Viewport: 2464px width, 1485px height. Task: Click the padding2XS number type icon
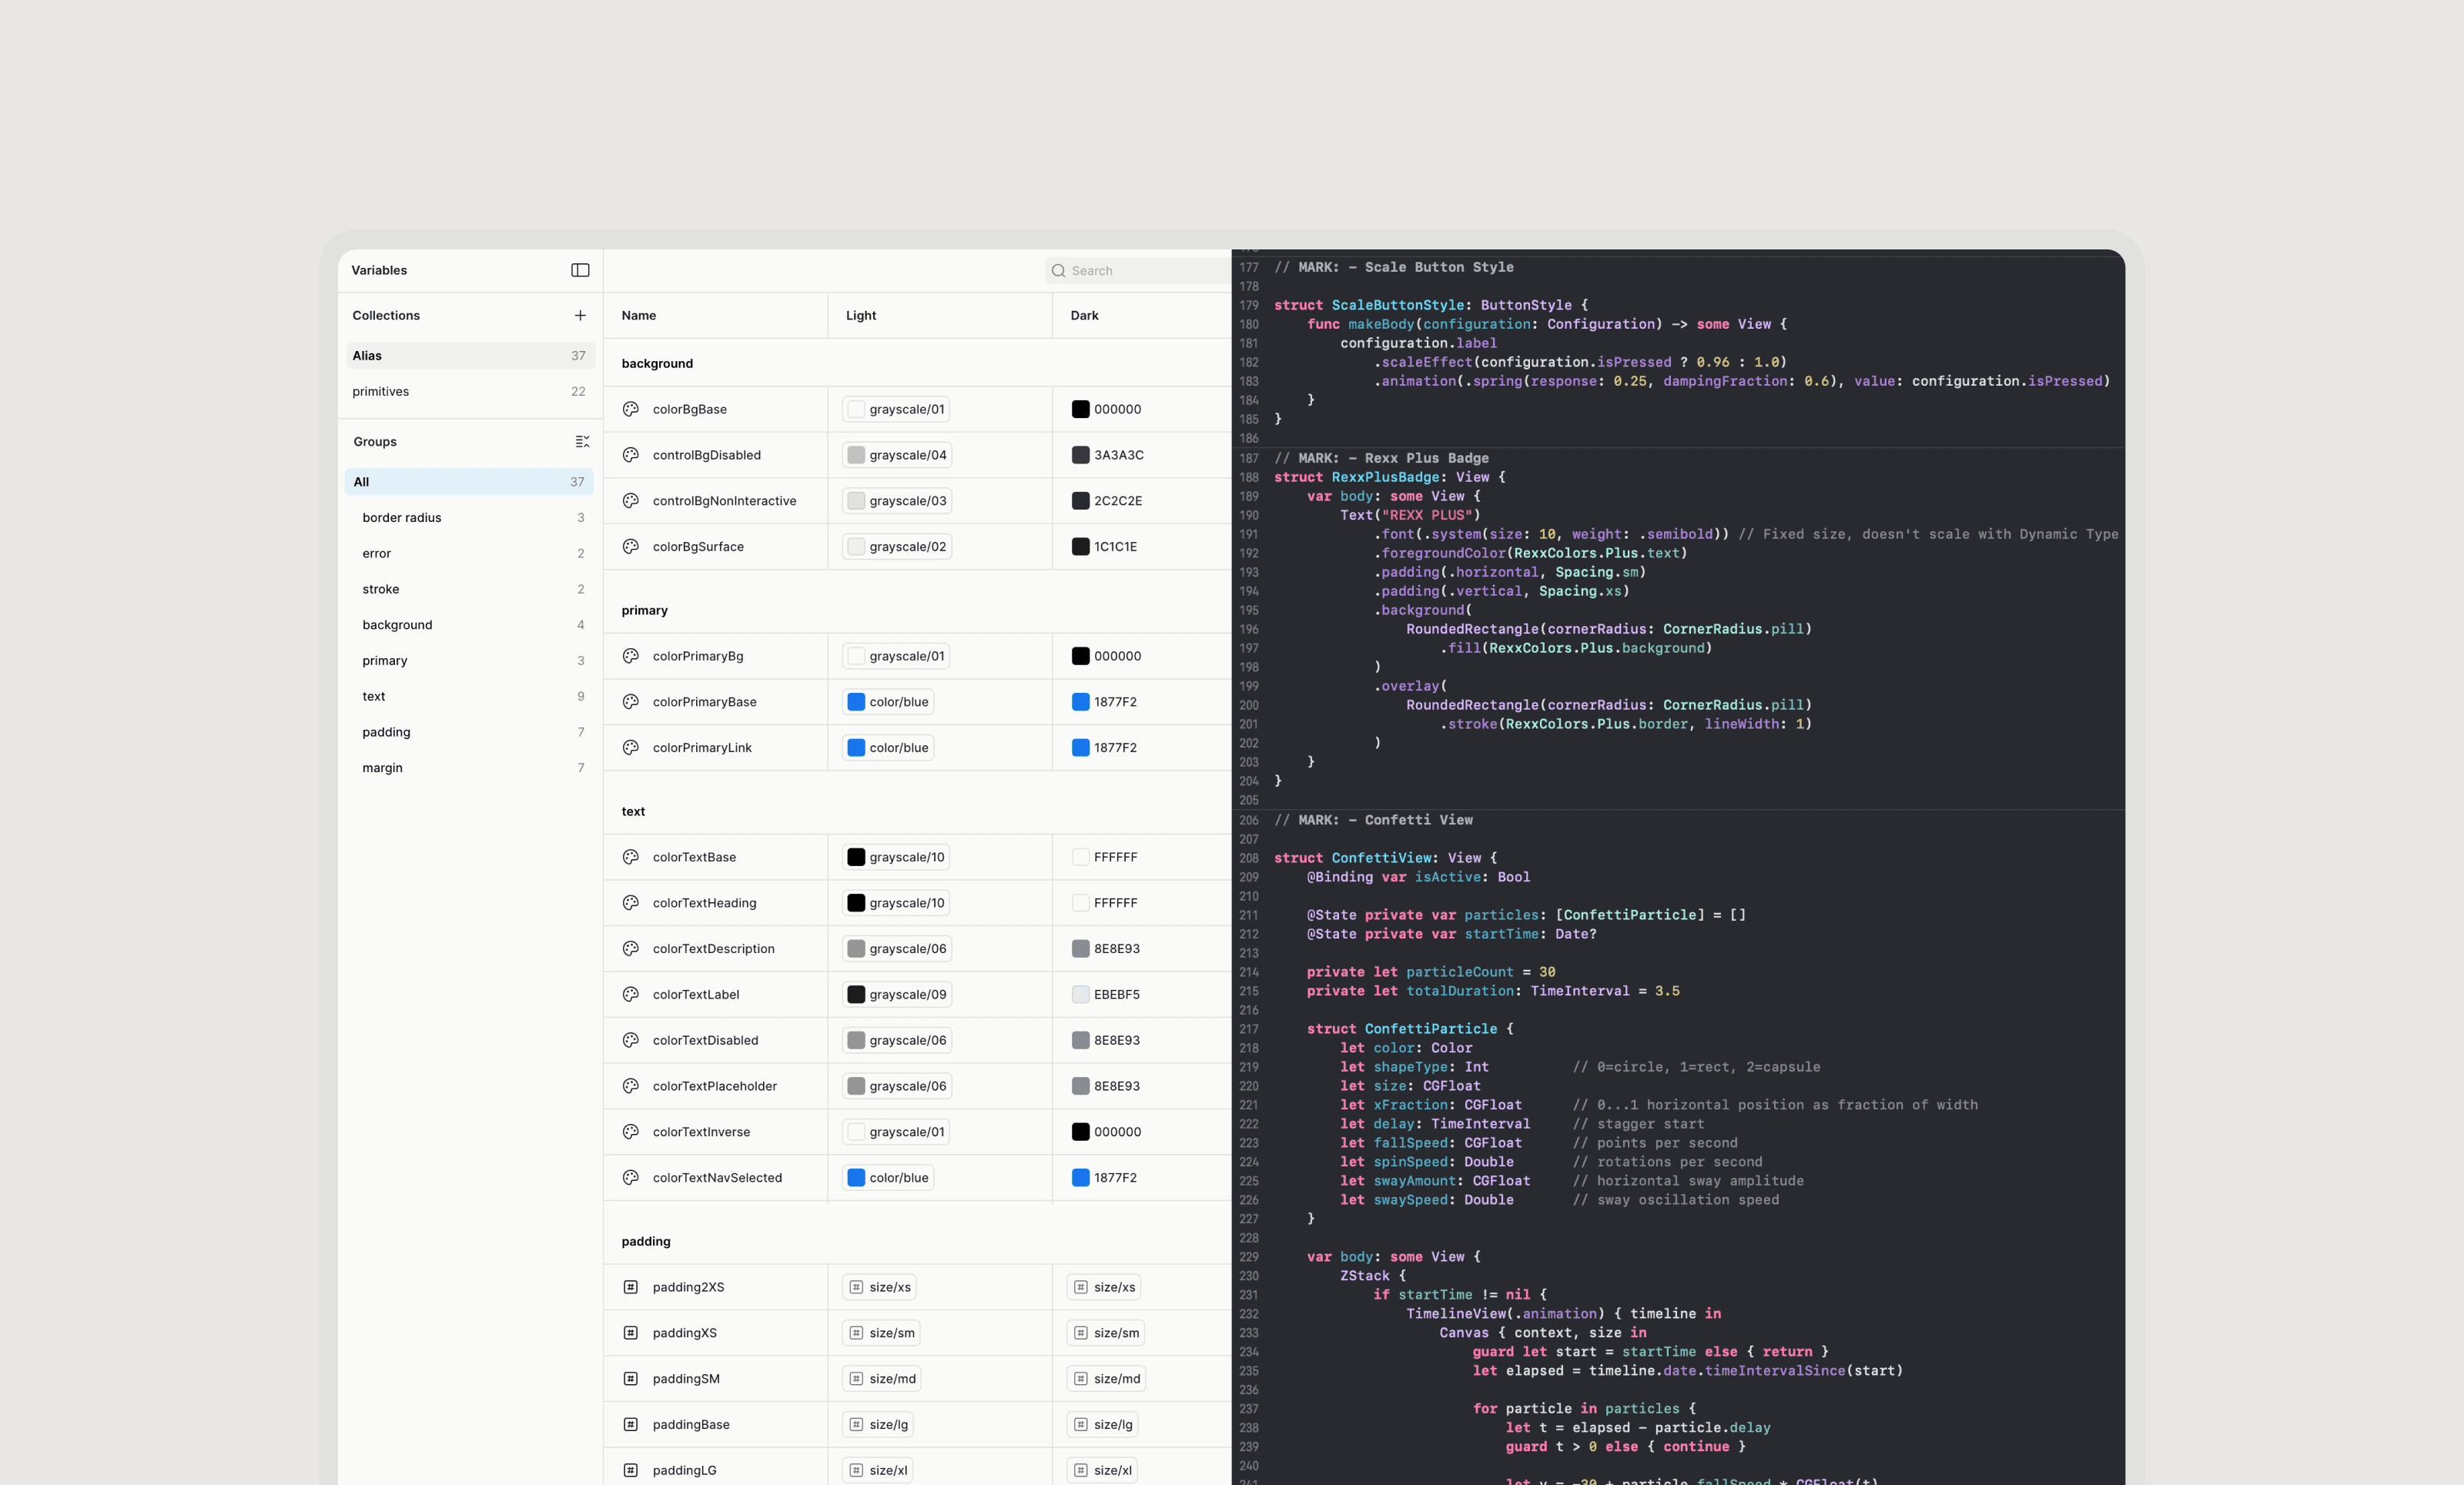631,1287
